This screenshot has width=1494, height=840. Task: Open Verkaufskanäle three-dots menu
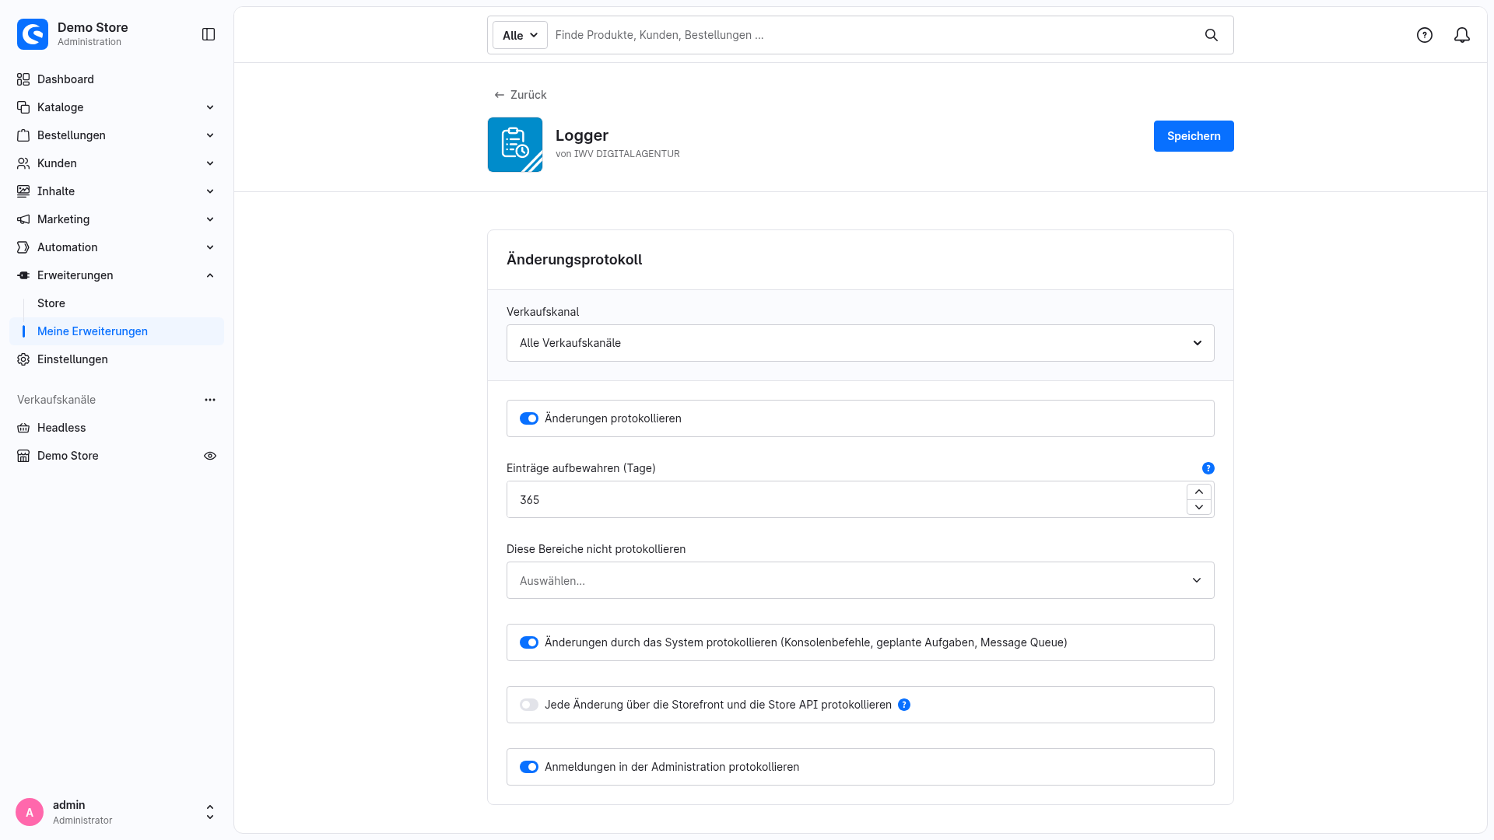click(210, 400)
